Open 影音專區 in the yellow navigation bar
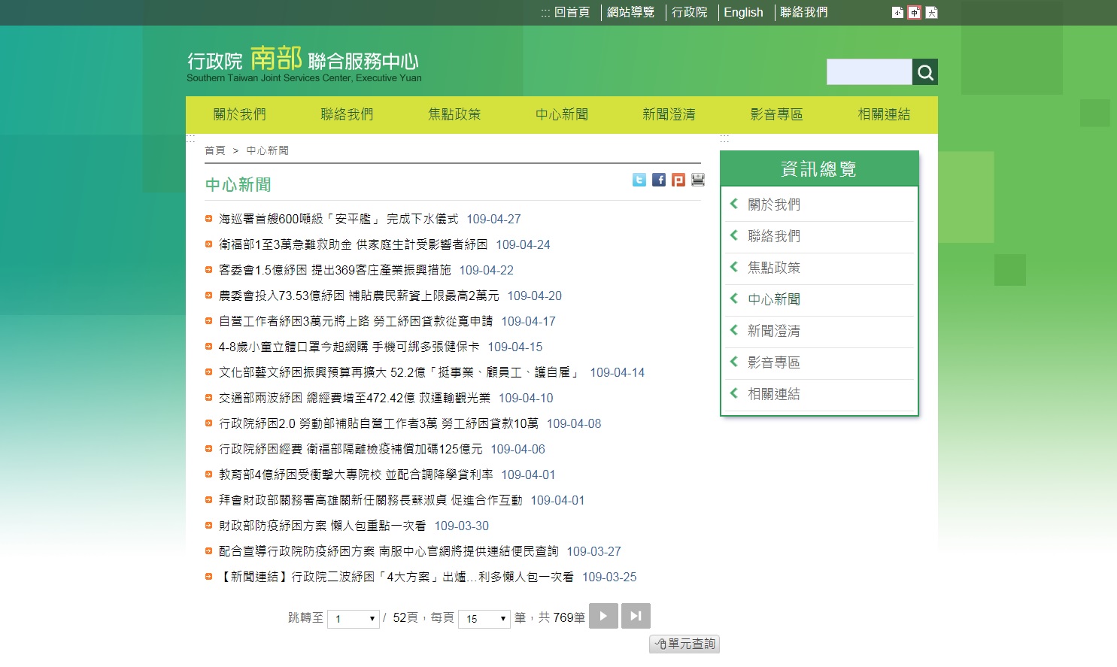1117x667 pixels. (x=776, y=114)
